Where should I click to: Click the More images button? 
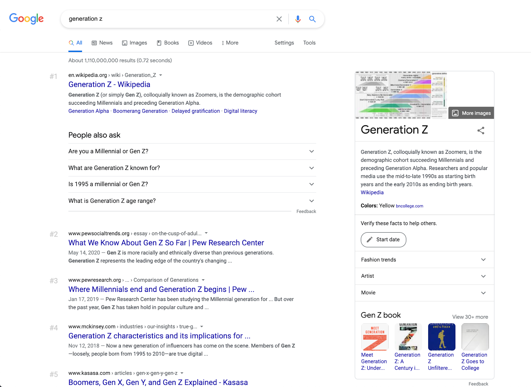[x=471, y=113]
